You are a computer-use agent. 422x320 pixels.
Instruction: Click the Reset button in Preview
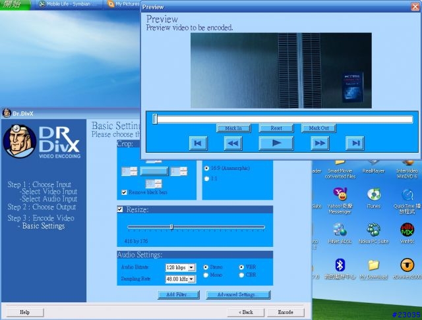pos(276,128)
